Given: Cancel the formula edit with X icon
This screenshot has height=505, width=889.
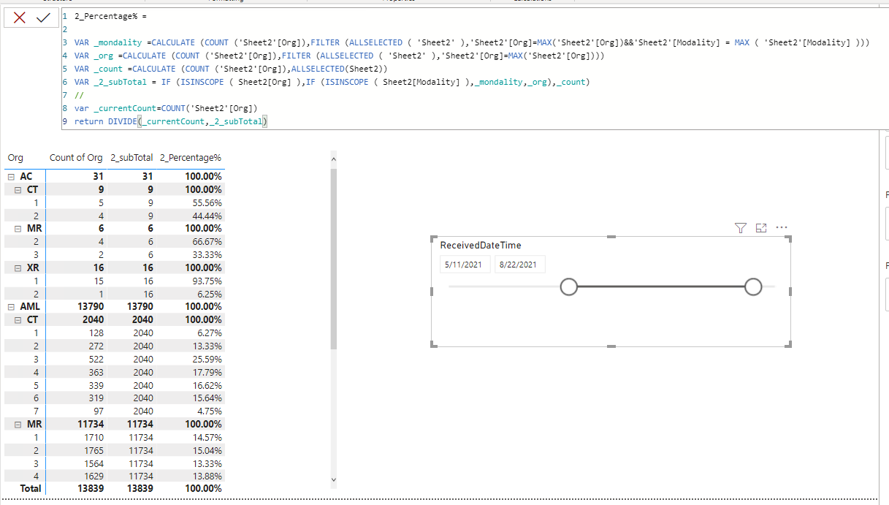Looking at the screenshot, I should [20, 18].
